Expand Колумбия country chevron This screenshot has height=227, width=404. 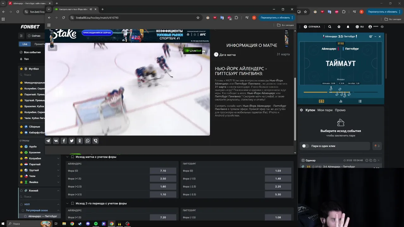[58, 159]
